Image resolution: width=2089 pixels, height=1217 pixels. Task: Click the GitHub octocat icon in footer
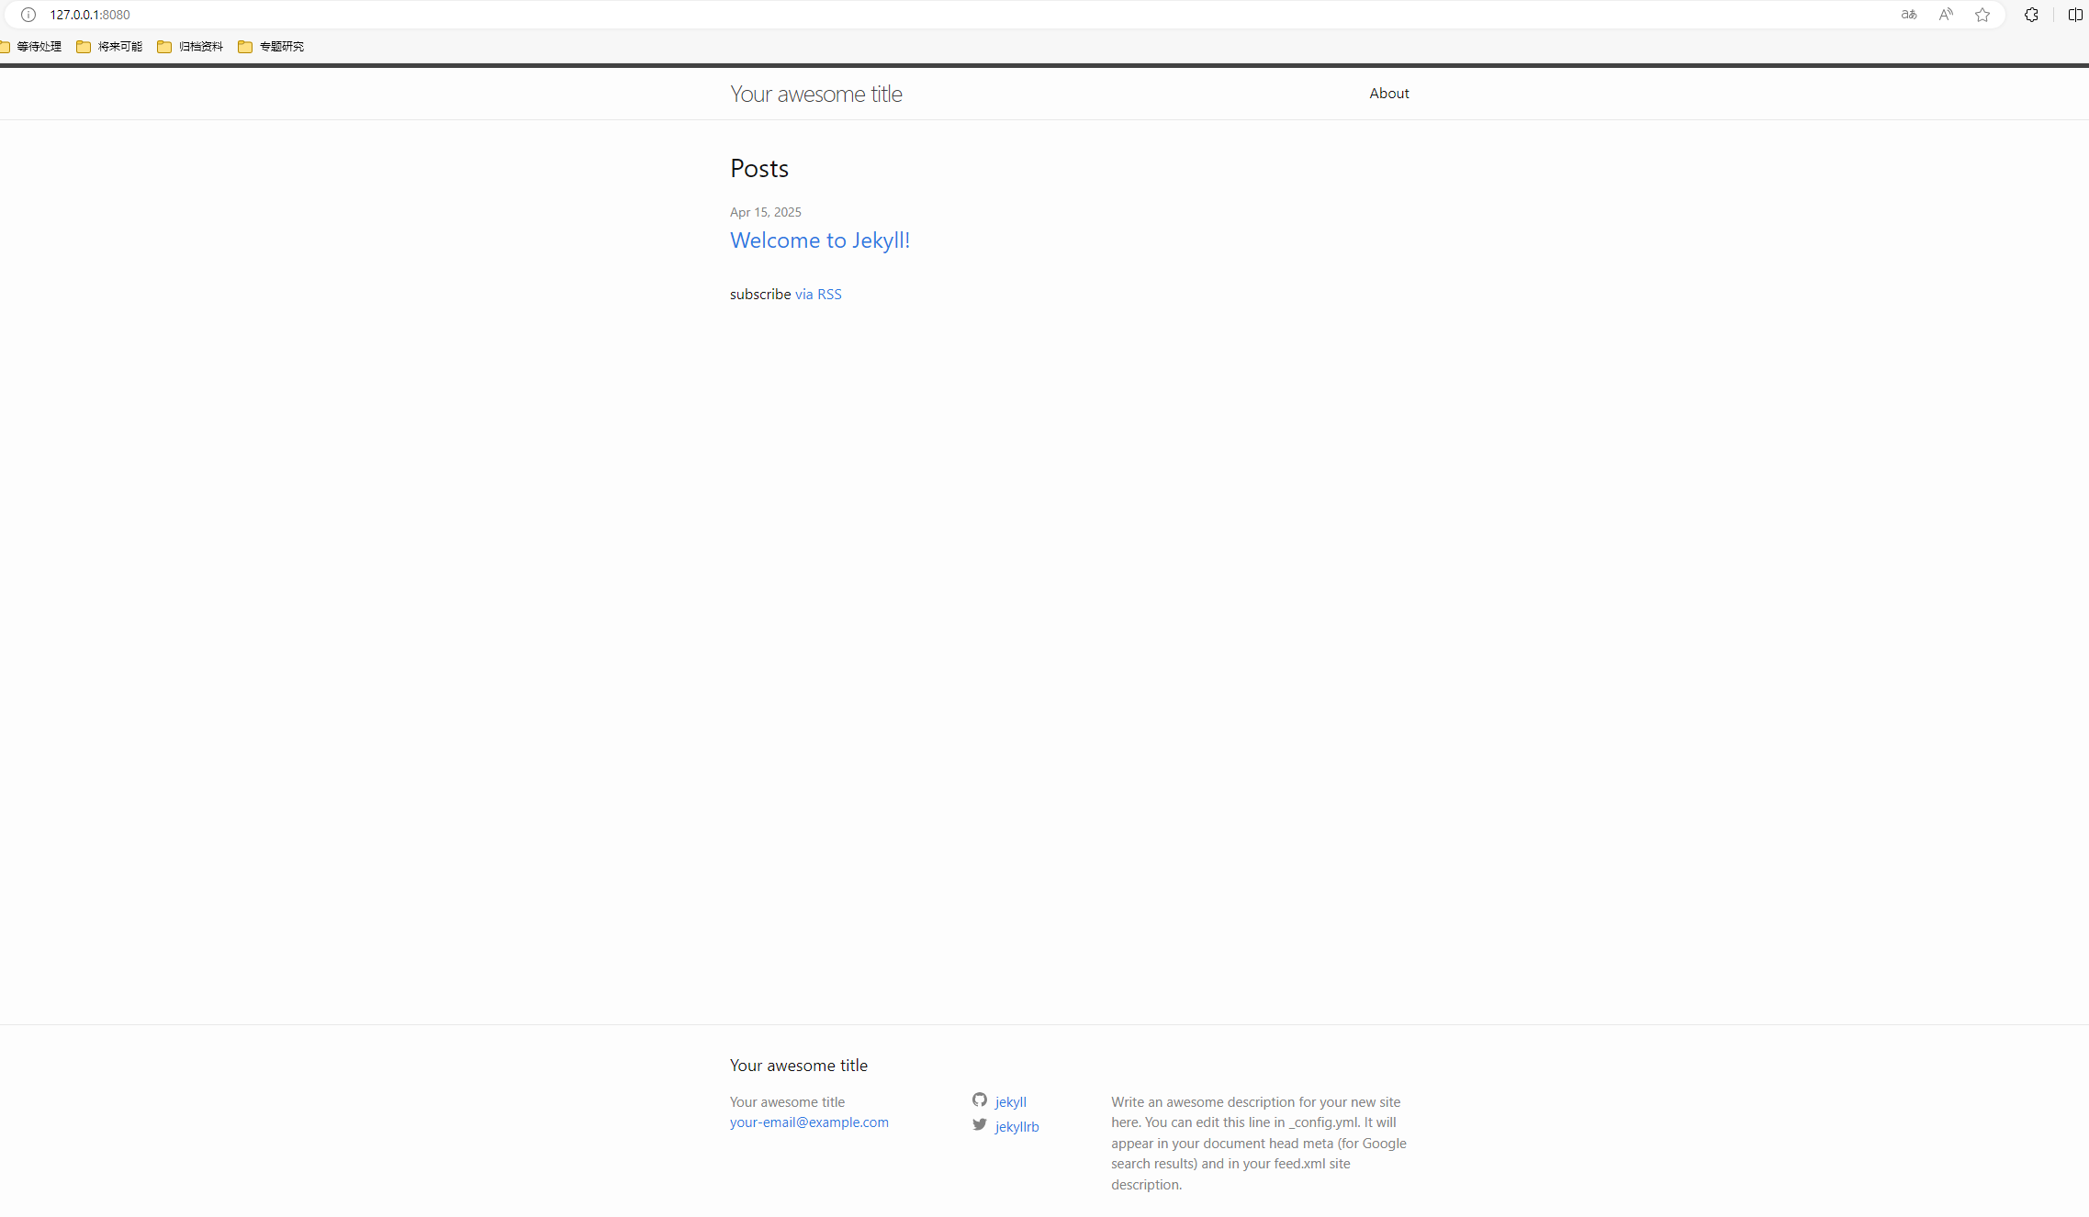(x=980, y=1100)
